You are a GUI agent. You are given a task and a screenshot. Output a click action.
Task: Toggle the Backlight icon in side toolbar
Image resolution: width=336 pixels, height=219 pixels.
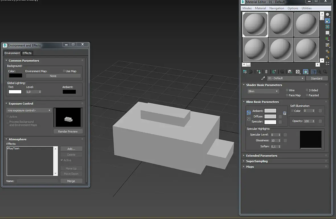click(327, 21)
